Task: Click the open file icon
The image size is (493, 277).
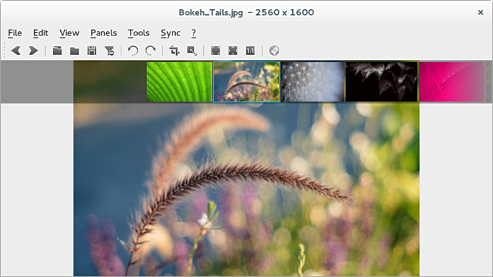Action: 58,50
